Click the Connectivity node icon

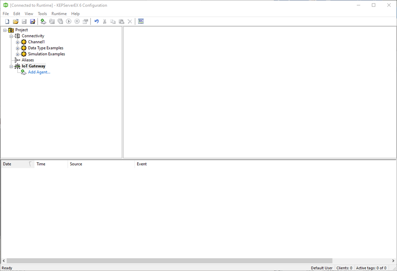click(17, 36)
